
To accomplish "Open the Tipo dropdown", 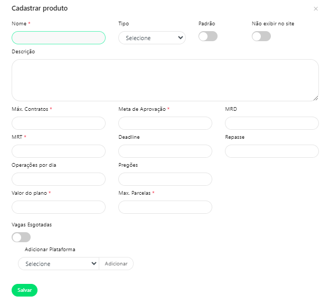I will point(152,38).
